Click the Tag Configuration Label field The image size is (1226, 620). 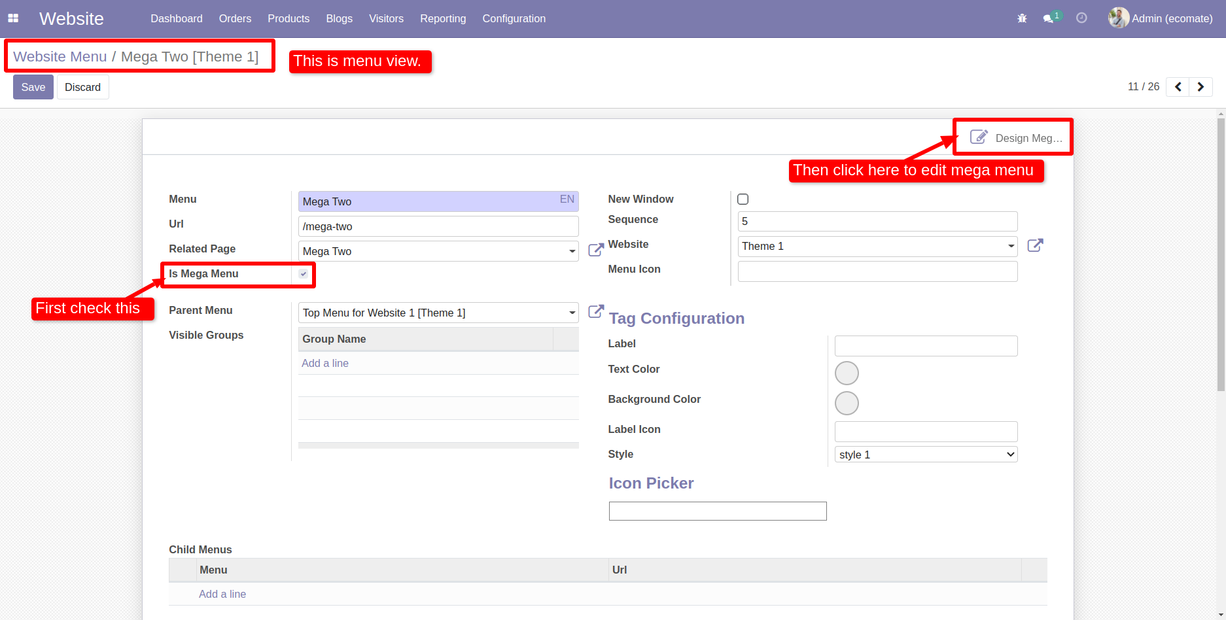(926, 346)
